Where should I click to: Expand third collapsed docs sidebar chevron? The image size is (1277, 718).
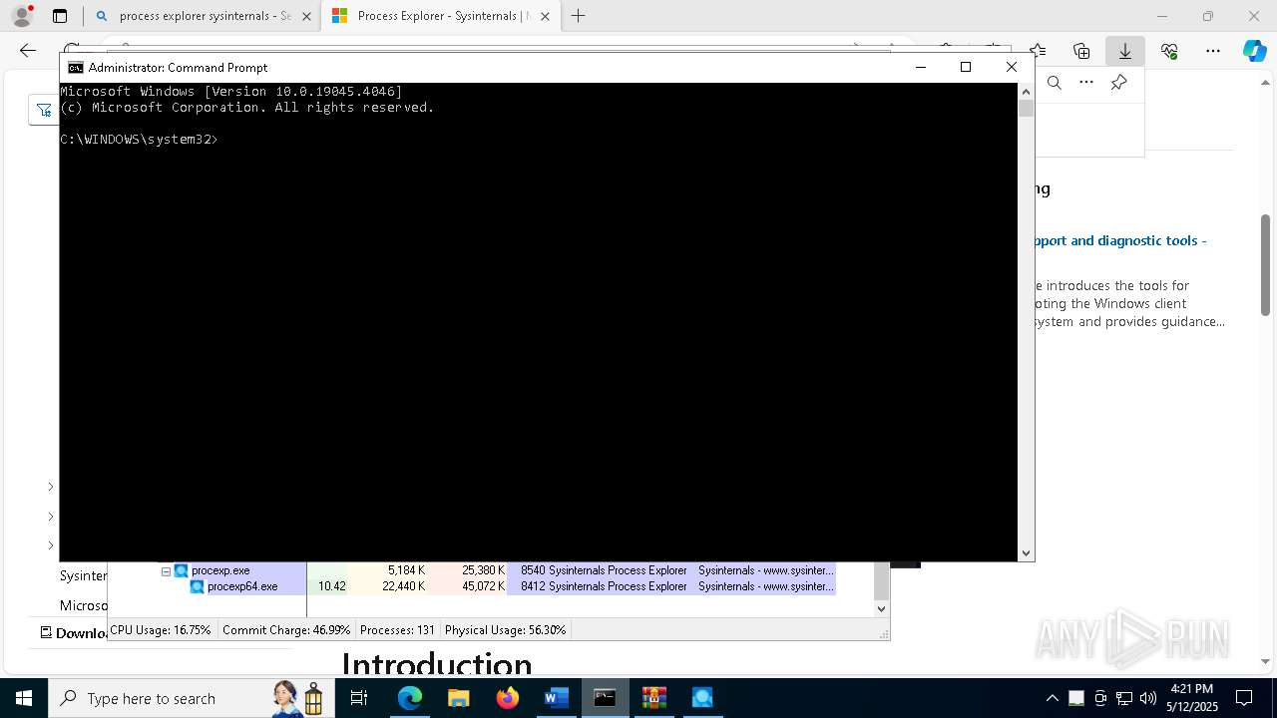pyautogui.click(x=51, y=545)
